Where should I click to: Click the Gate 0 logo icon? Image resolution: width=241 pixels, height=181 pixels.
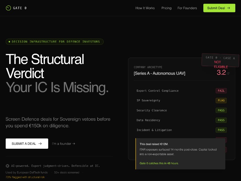point(8,8)
